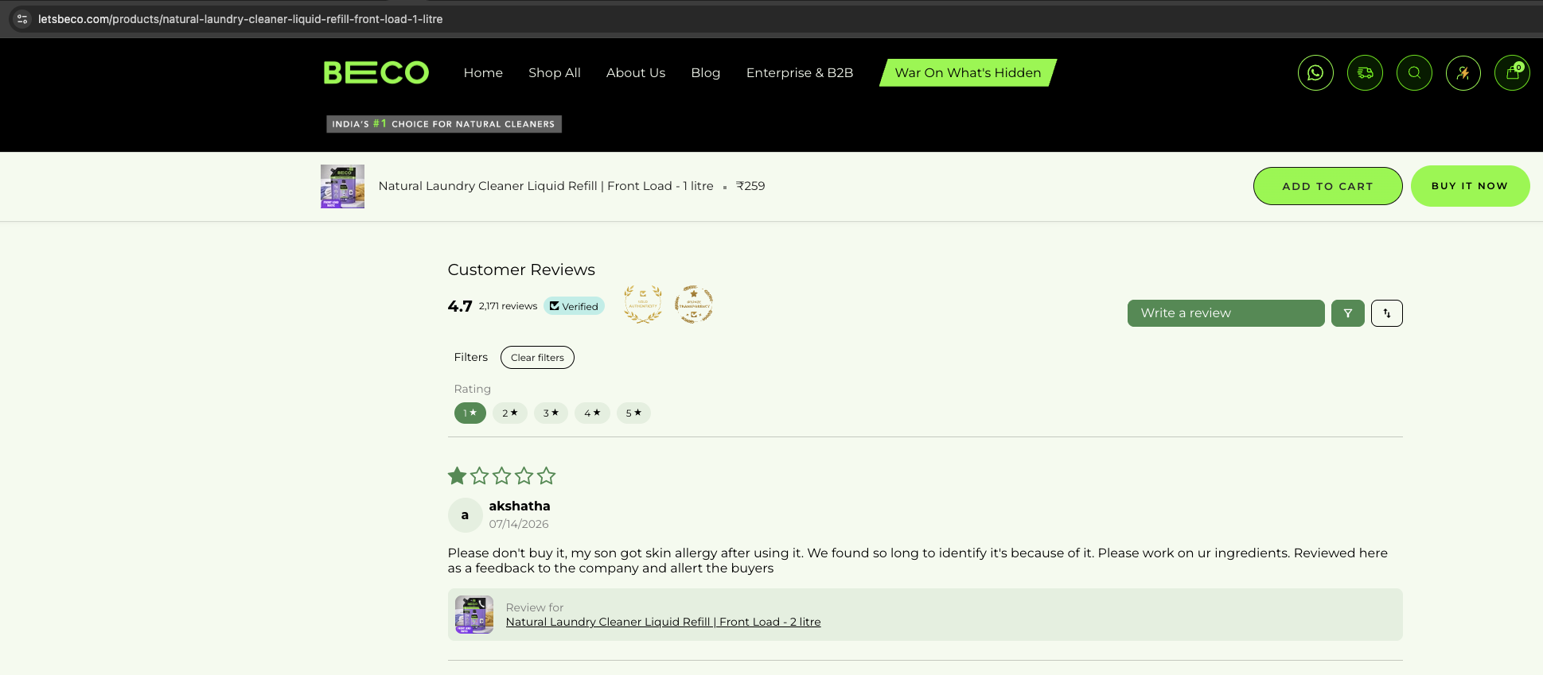The width and height of the screenshot is (1543, 675).
Task: Toggle the 1 star rating filter
Action: click(x=470, y=413)
